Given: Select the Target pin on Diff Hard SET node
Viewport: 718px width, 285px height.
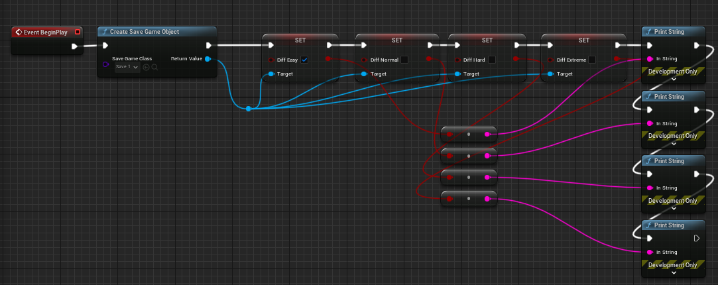Looking at the screenshot, I should tap(457, 74).
